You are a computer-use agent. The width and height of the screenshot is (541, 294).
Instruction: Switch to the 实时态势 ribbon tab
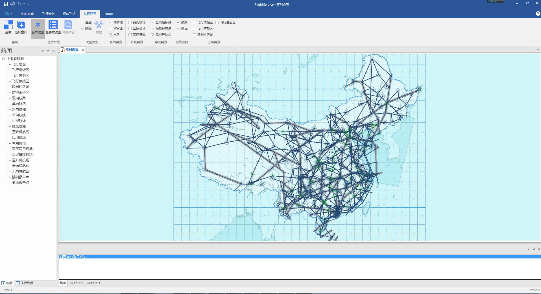[27, 14]
